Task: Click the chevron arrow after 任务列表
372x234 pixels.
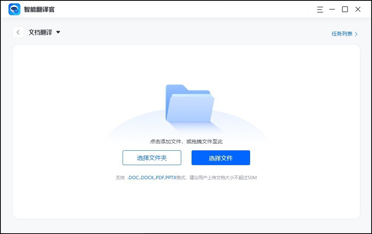Action: point(356,33)
